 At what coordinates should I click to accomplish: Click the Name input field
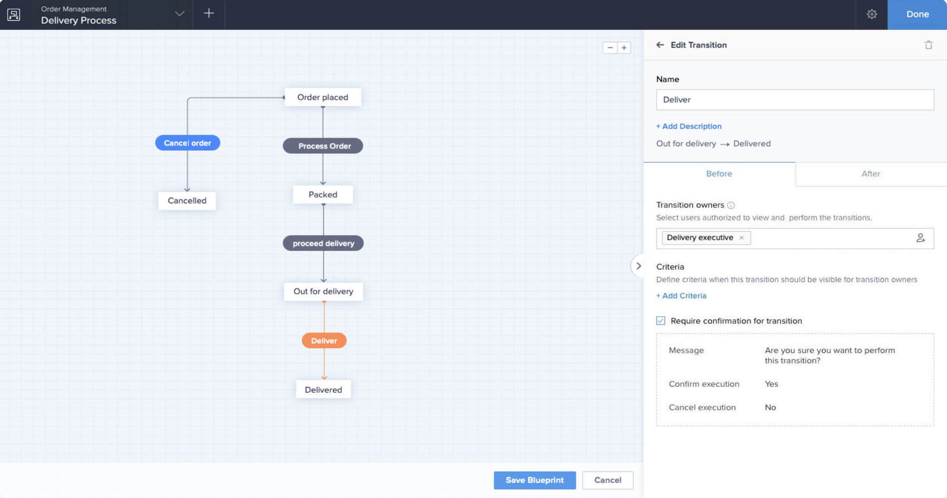click(795, 99)
